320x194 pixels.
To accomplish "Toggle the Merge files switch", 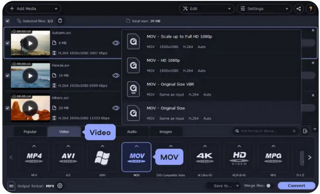I will point(269,186).
